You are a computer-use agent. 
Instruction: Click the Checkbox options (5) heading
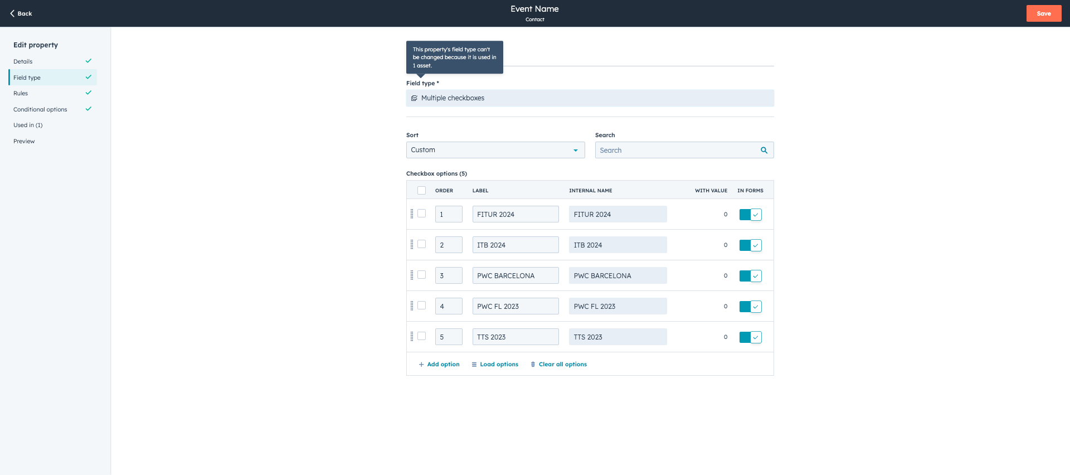pos(437,173)
